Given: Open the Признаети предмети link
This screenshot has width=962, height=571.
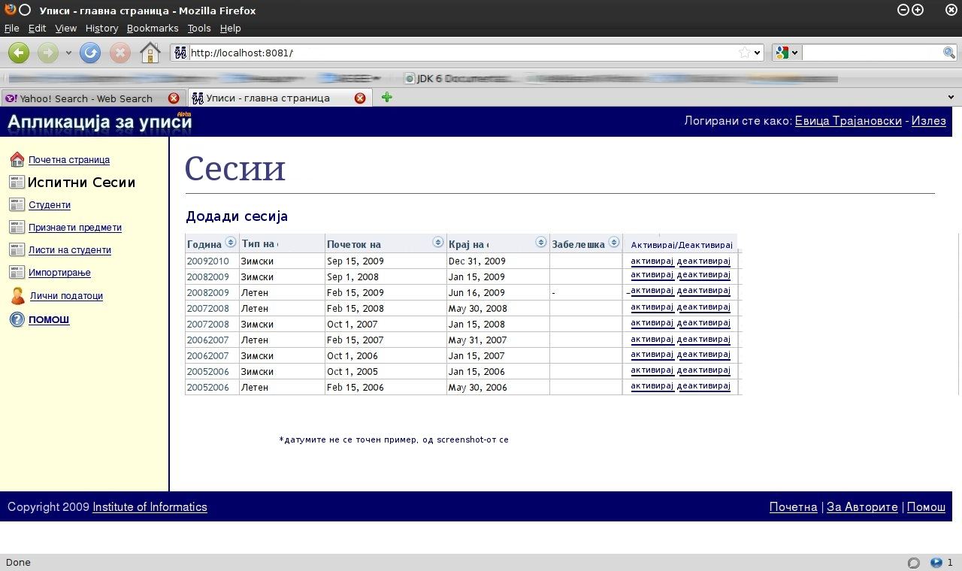Looking at the screenshot, I should click(75, 228).
